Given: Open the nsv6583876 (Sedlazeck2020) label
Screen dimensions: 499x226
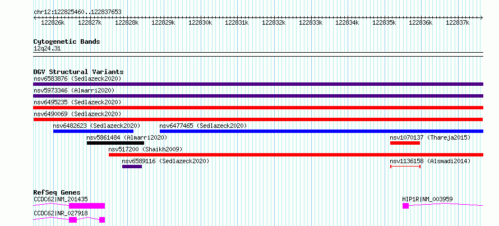Looking at the screenshot, I should click(77, 79).
